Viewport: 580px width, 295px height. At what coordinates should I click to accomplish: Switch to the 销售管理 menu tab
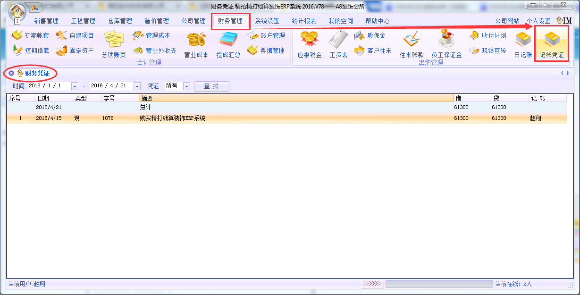(x=46, y=21)
